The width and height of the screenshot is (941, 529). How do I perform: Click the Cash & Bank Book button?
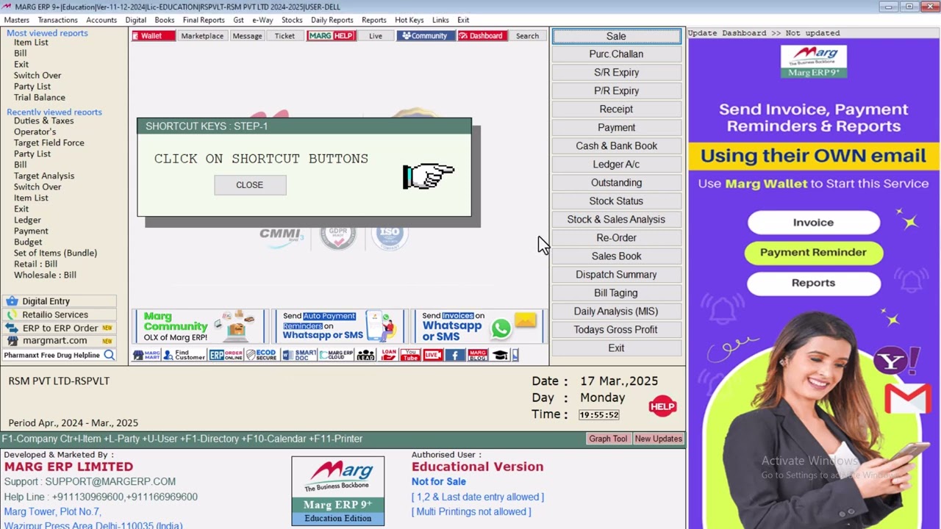tap(616, 146)
